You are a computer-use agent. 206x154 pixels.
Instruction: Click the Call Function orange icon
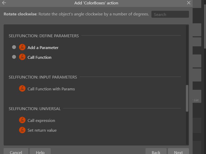point(22,57)
